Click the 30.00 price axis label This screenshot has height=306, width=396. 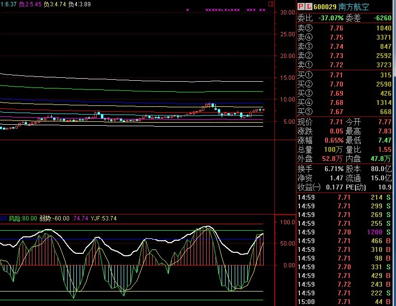coord(288,13)
